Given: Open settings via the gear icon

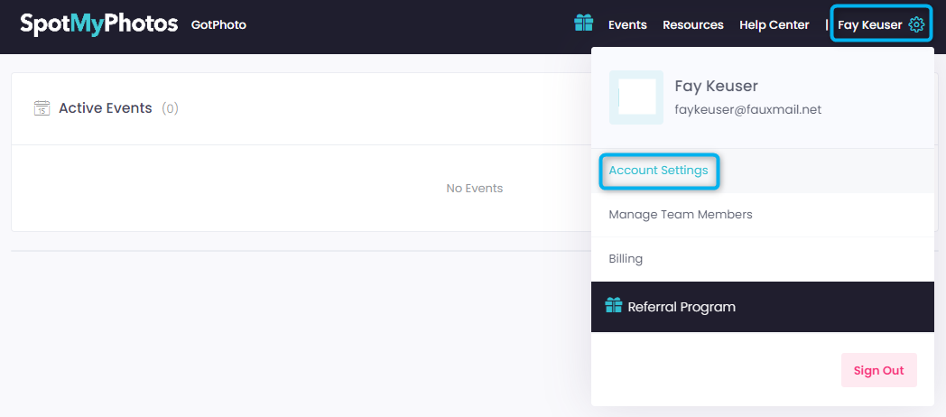Looking at the screenshot, I should (916, 24).
